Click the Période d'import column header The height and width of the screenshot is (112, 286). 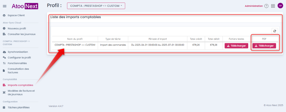tap(158, 39)
